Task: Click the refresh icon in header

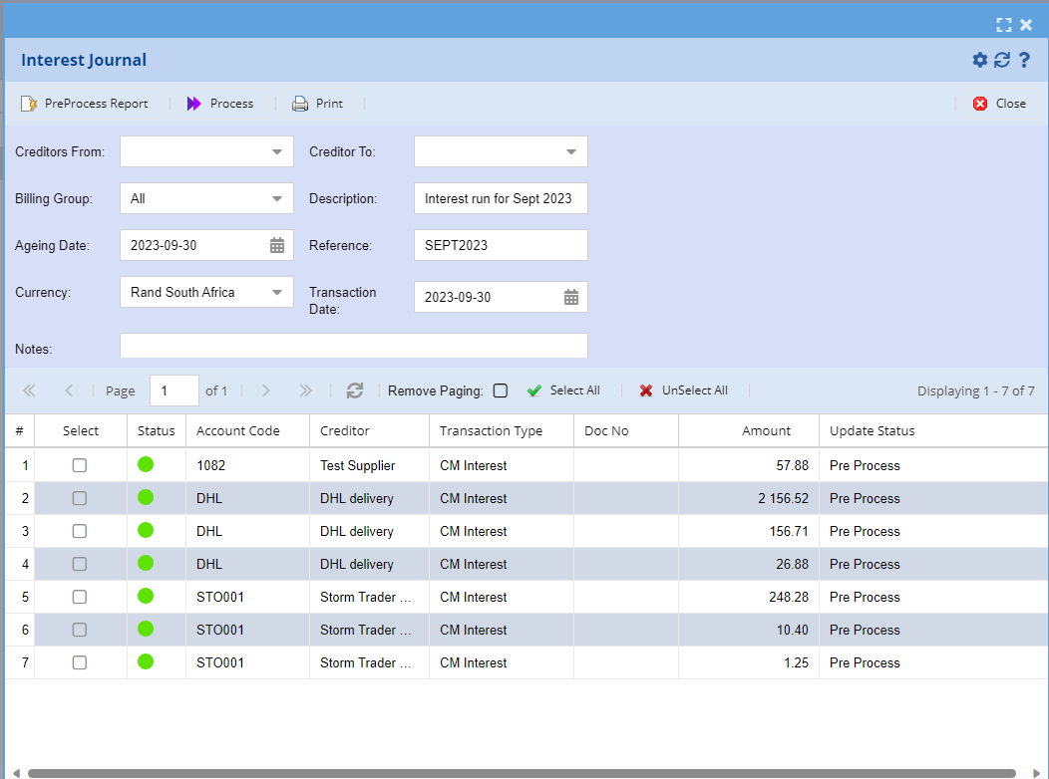Action: click(1001, 60)
